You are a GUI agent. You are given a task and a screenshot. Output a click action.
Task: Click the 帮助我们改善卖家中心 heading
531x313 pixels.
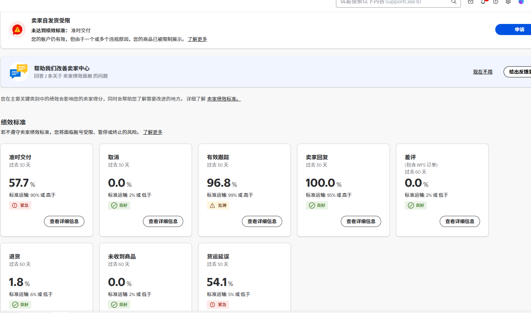[x=62, y=68]
